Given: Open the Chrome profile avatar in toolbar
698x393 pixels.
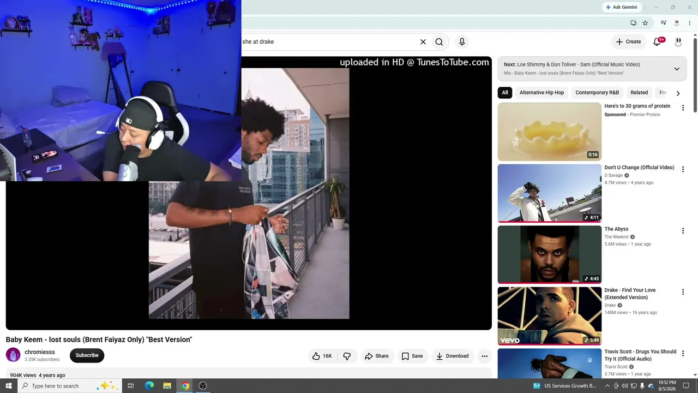Looking at the screenshot, I should 677,23.
